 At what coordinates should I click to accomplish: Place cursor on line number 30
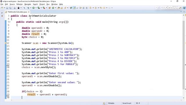click(8, 97)
